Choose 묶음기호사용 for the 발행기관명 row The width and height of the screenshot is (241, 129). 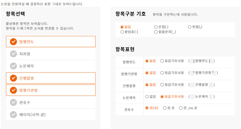pyautogui.click(x=162, y=73)
